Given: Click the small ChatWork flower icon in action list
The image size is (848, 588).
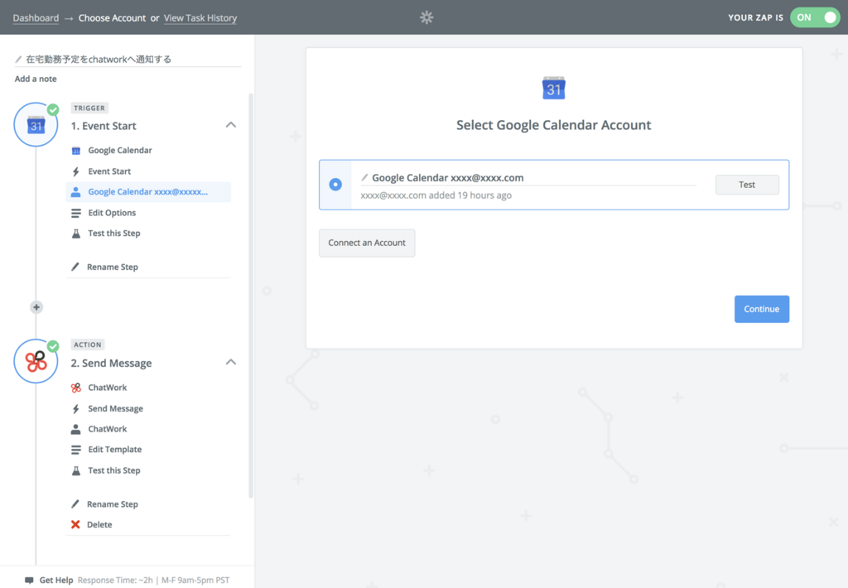Looking at the screenshot, I should pos(75,388).
